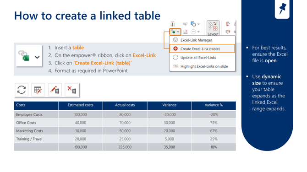Click the red X remove Excel link icon
The image size is (307, 172).
point(71,90)
